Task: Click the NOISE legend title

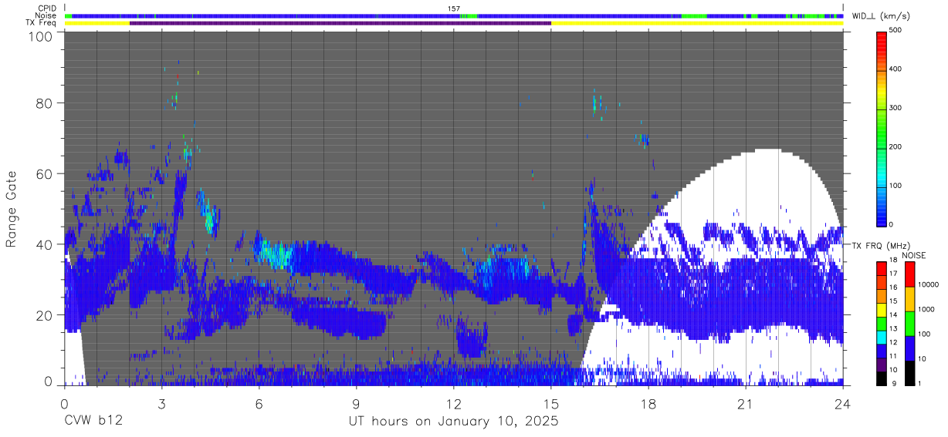Action: click(x=914, y=255)
